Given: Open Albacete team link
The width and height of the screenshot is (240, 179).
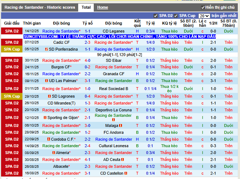Looking at the screenshot, I should [62, 166].
